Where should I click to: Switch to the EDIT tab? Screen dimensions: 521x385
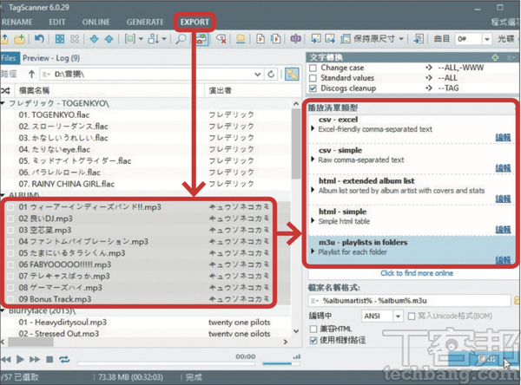click(57, 23)
